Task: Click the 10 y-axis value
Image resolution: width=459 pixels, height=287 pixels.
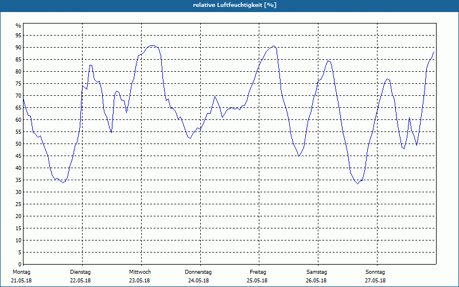Action: click(18, 240)
